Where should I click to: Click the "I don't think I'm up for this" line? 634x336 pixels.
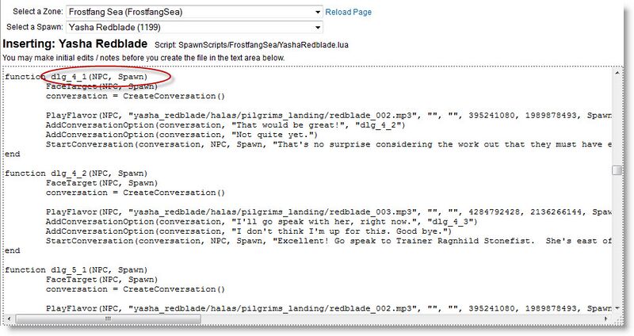pyautogui.click(x=249, y=231)
